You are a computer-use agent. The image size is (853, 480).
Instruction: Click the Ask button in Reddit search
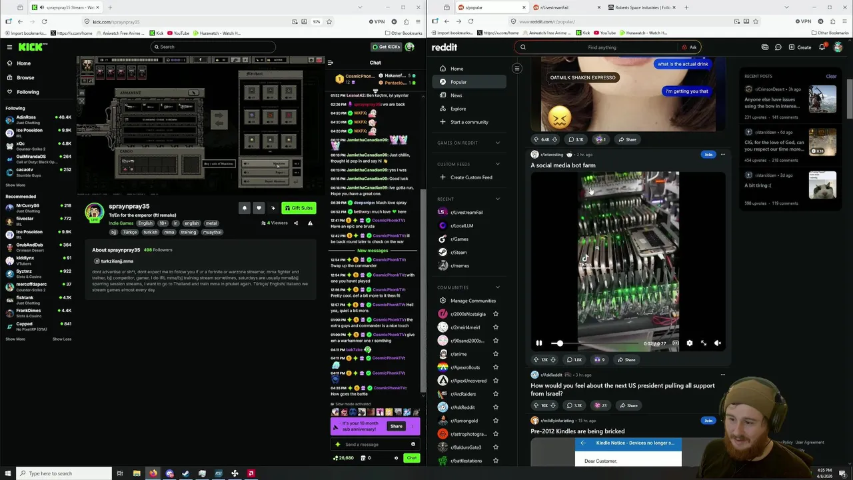click(x=689, y=47)
